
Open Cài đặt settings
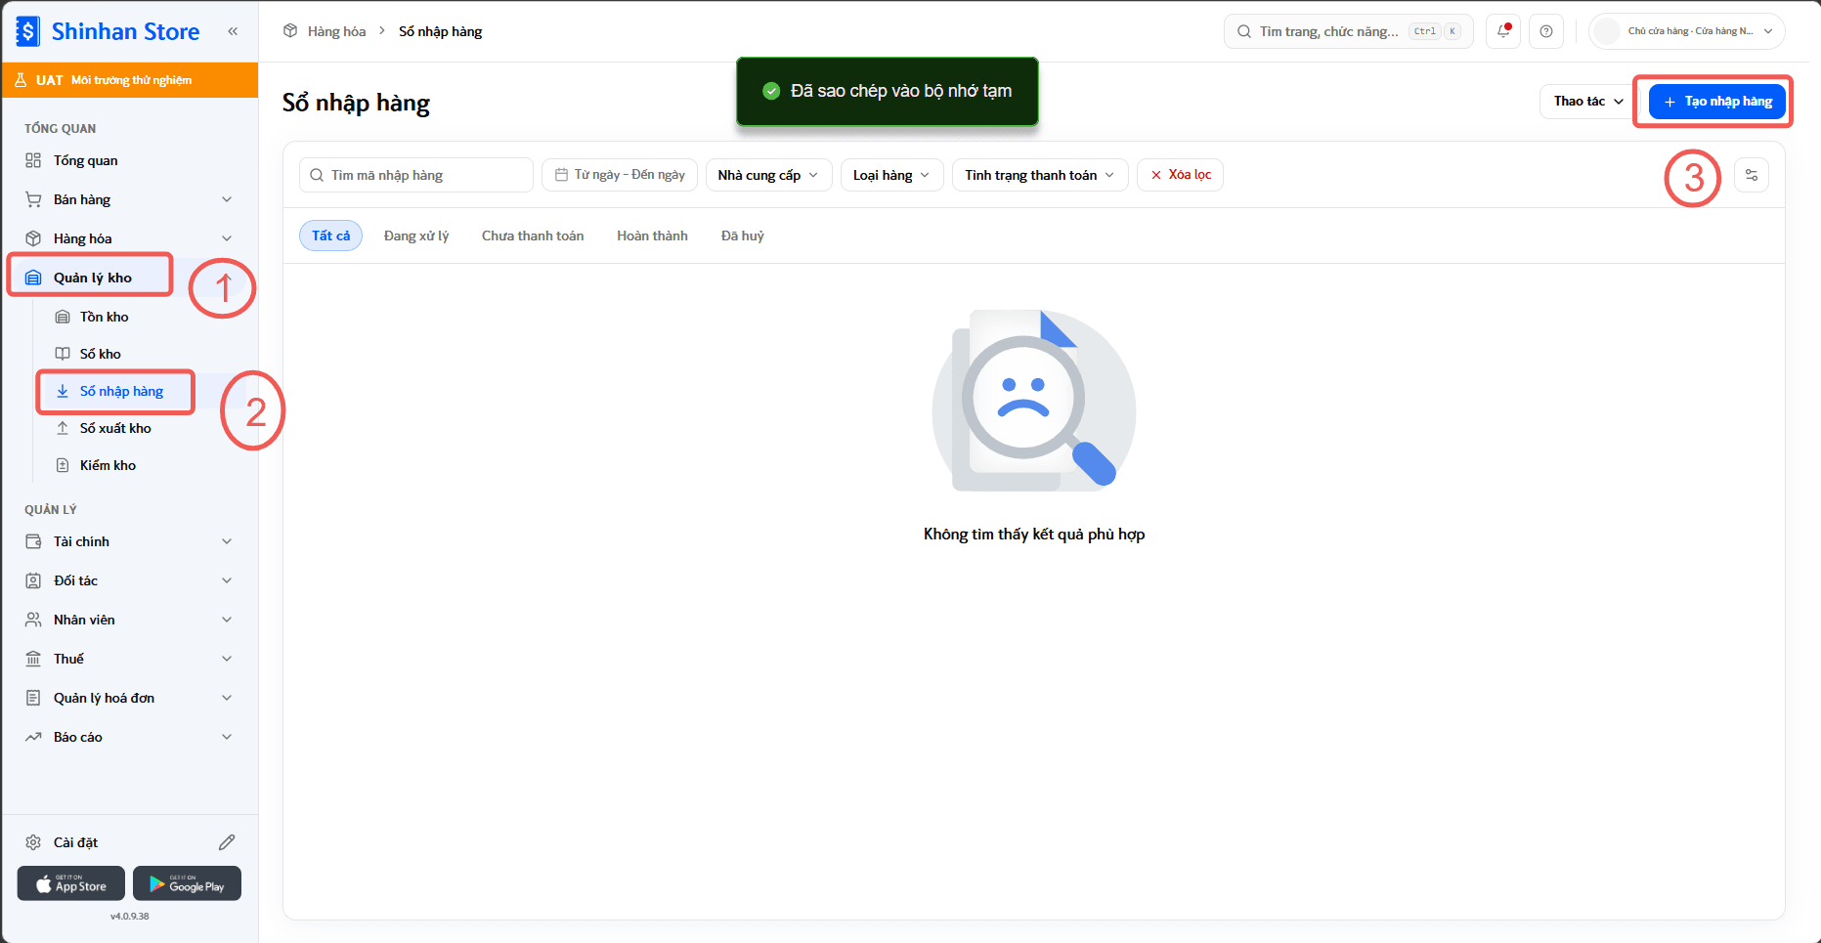point(75,842)
